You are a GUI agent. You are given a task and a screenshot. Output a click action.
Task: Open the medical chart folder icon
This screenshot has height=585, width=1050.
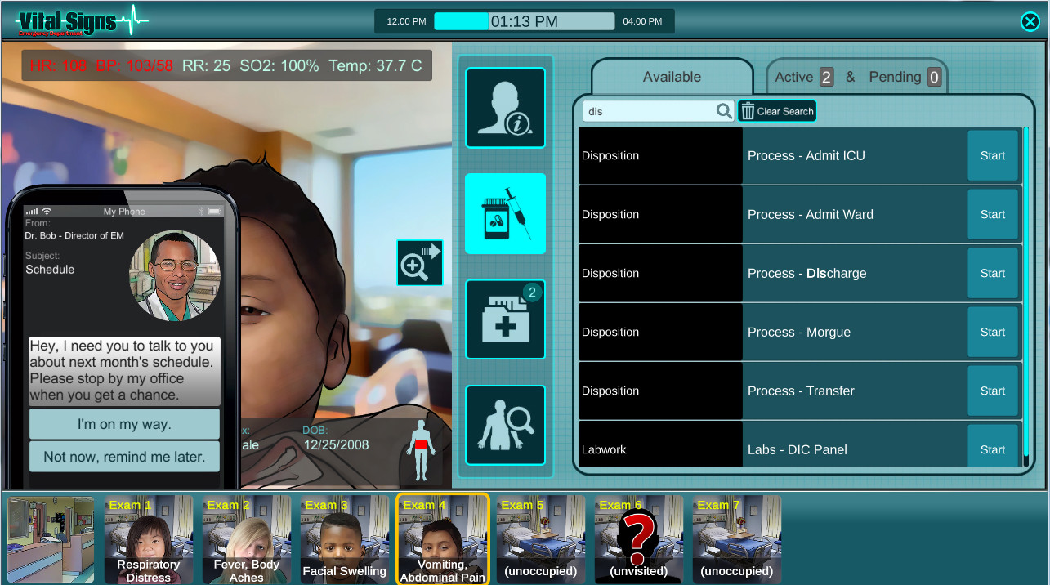505,319
